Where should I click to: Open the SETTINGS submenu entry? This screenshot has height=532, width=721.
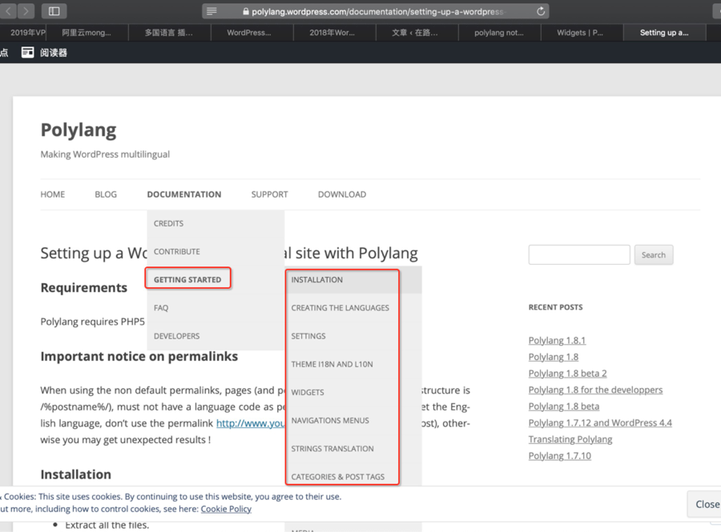click(x=353, y=336)
